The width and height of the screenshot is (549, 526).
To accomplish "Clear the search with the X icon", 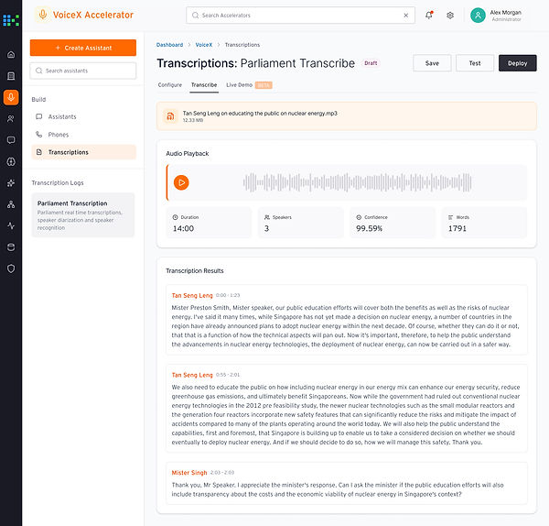I will coord(405,15).
